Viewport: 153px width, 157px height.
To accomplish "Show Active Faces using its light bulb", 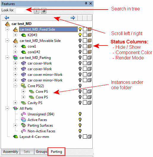I will (80, 120).
